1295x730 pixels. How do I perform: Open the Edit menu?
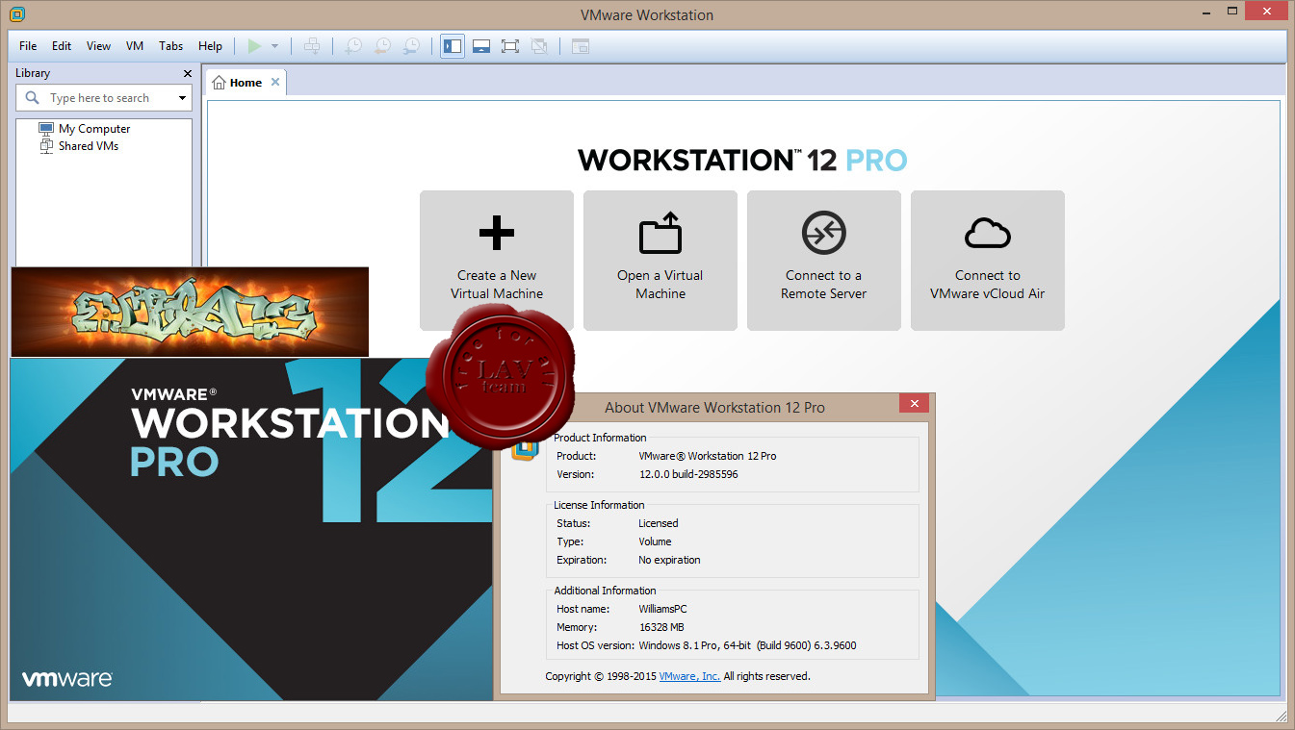[x=62, y=46]
